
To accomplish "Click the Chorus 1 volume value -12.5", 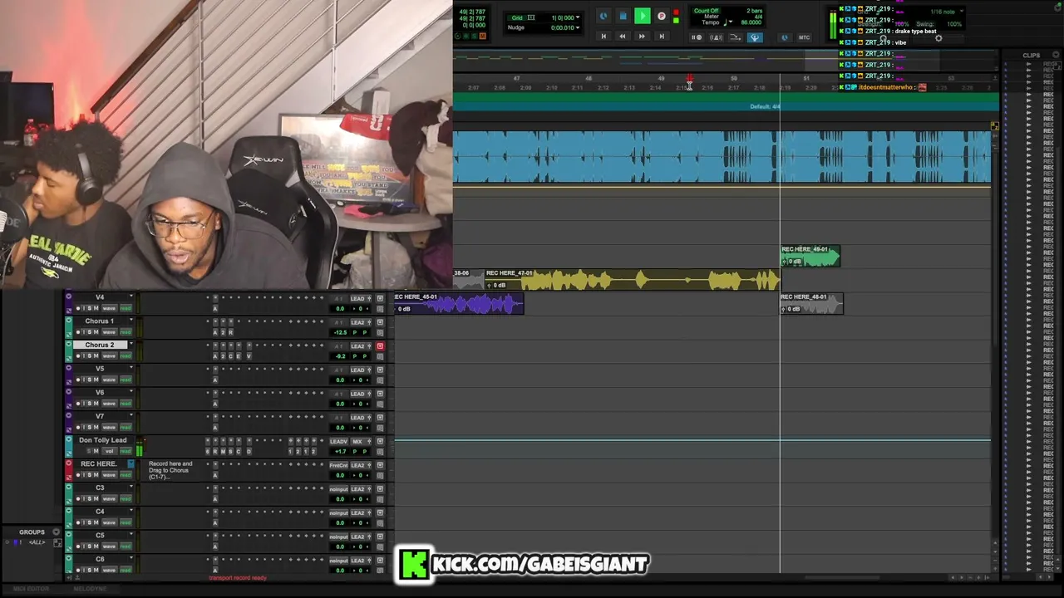I will (340, 332).
